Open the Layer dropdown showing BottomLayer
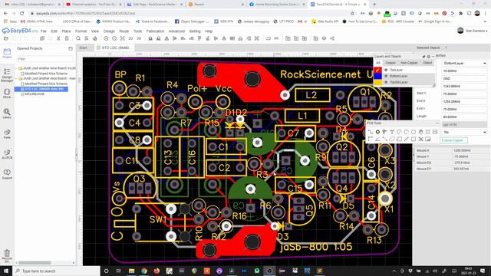 pyautogui.click(x=464, y=63)
